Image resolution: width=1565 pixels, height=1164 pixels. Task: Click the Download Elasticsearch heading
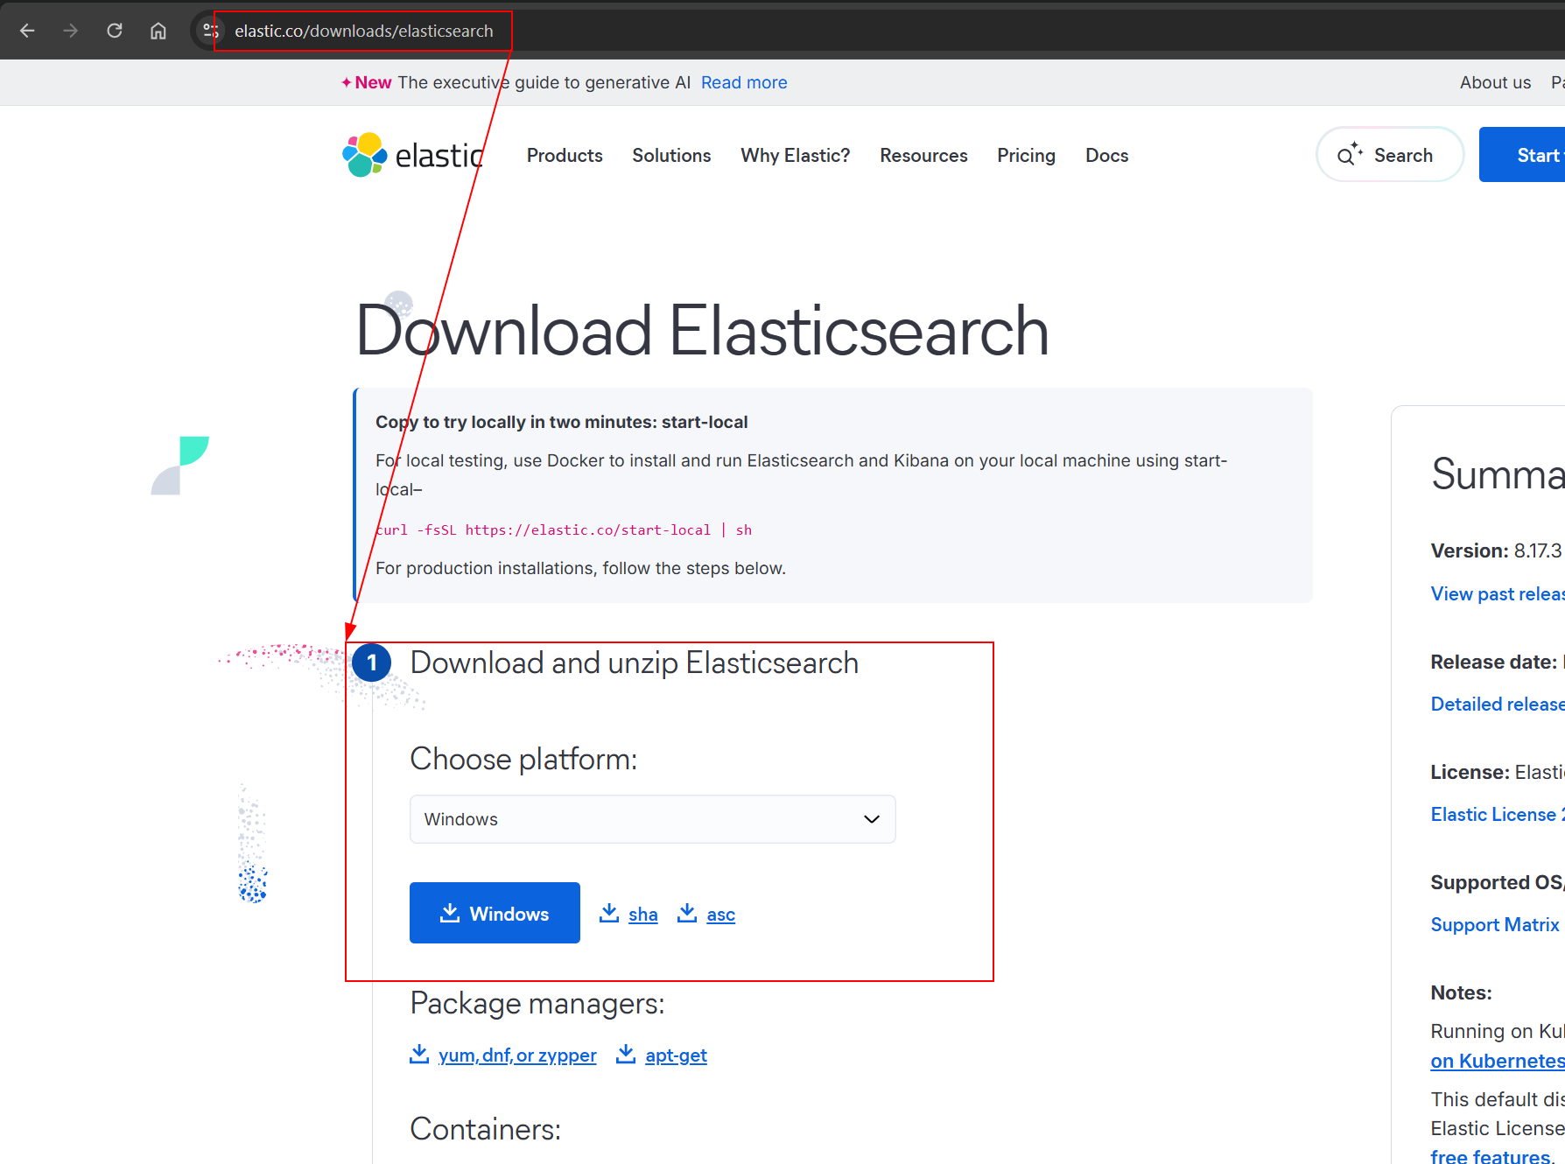(702, 331)
